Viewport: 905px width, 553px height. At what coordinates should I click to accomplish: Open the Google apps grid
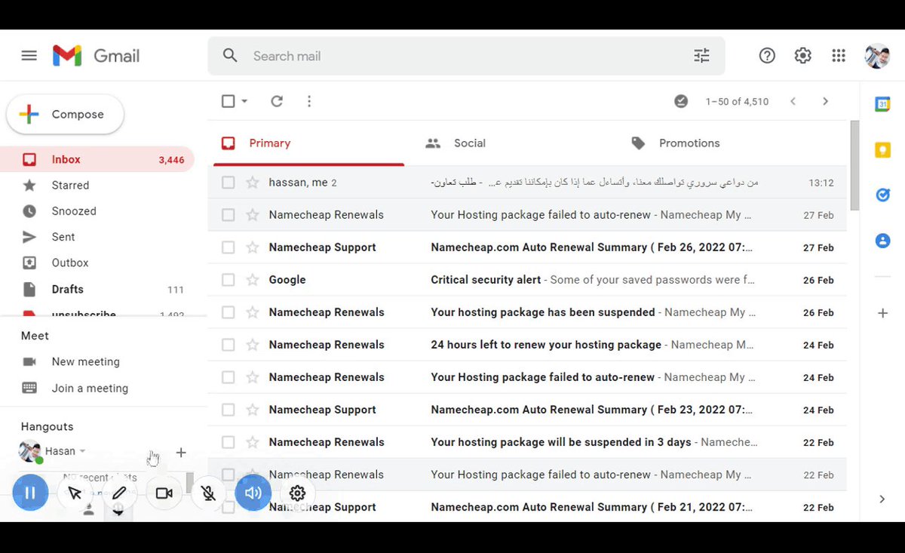[x=839, y=56]
